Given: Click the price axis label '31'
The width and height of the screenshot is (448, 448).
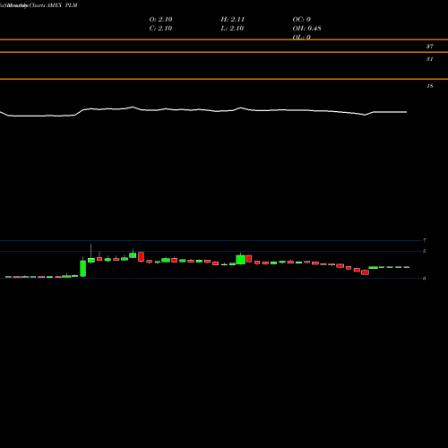Looking at the screenshot, I should tap(430, 59).
